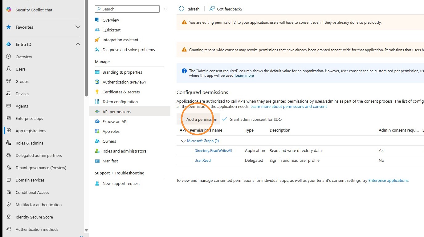Collapse the app menu with double-chevron button
The image size is (424, 237).
(165, 9)
